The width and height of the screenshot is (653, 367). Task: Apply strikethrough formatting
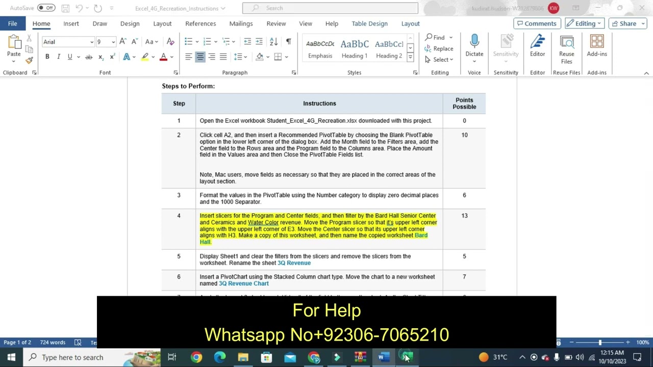(89, 57)
